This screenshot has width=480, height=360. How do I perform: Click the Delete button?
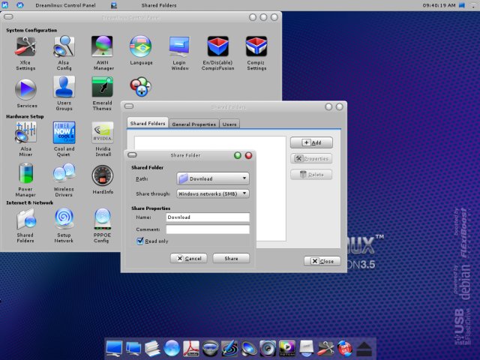(x=311, y=175)
